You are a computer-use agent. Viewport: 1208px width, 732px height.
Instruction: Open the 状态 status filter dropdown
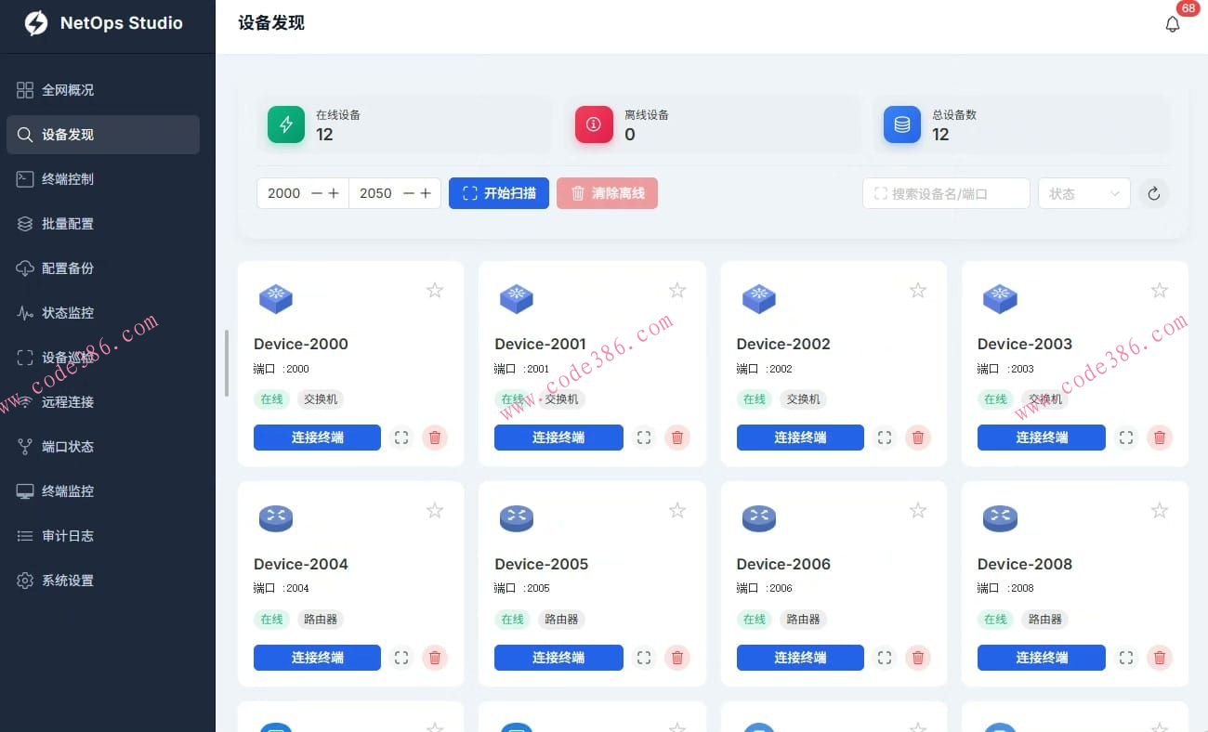tap(1083, 193)
